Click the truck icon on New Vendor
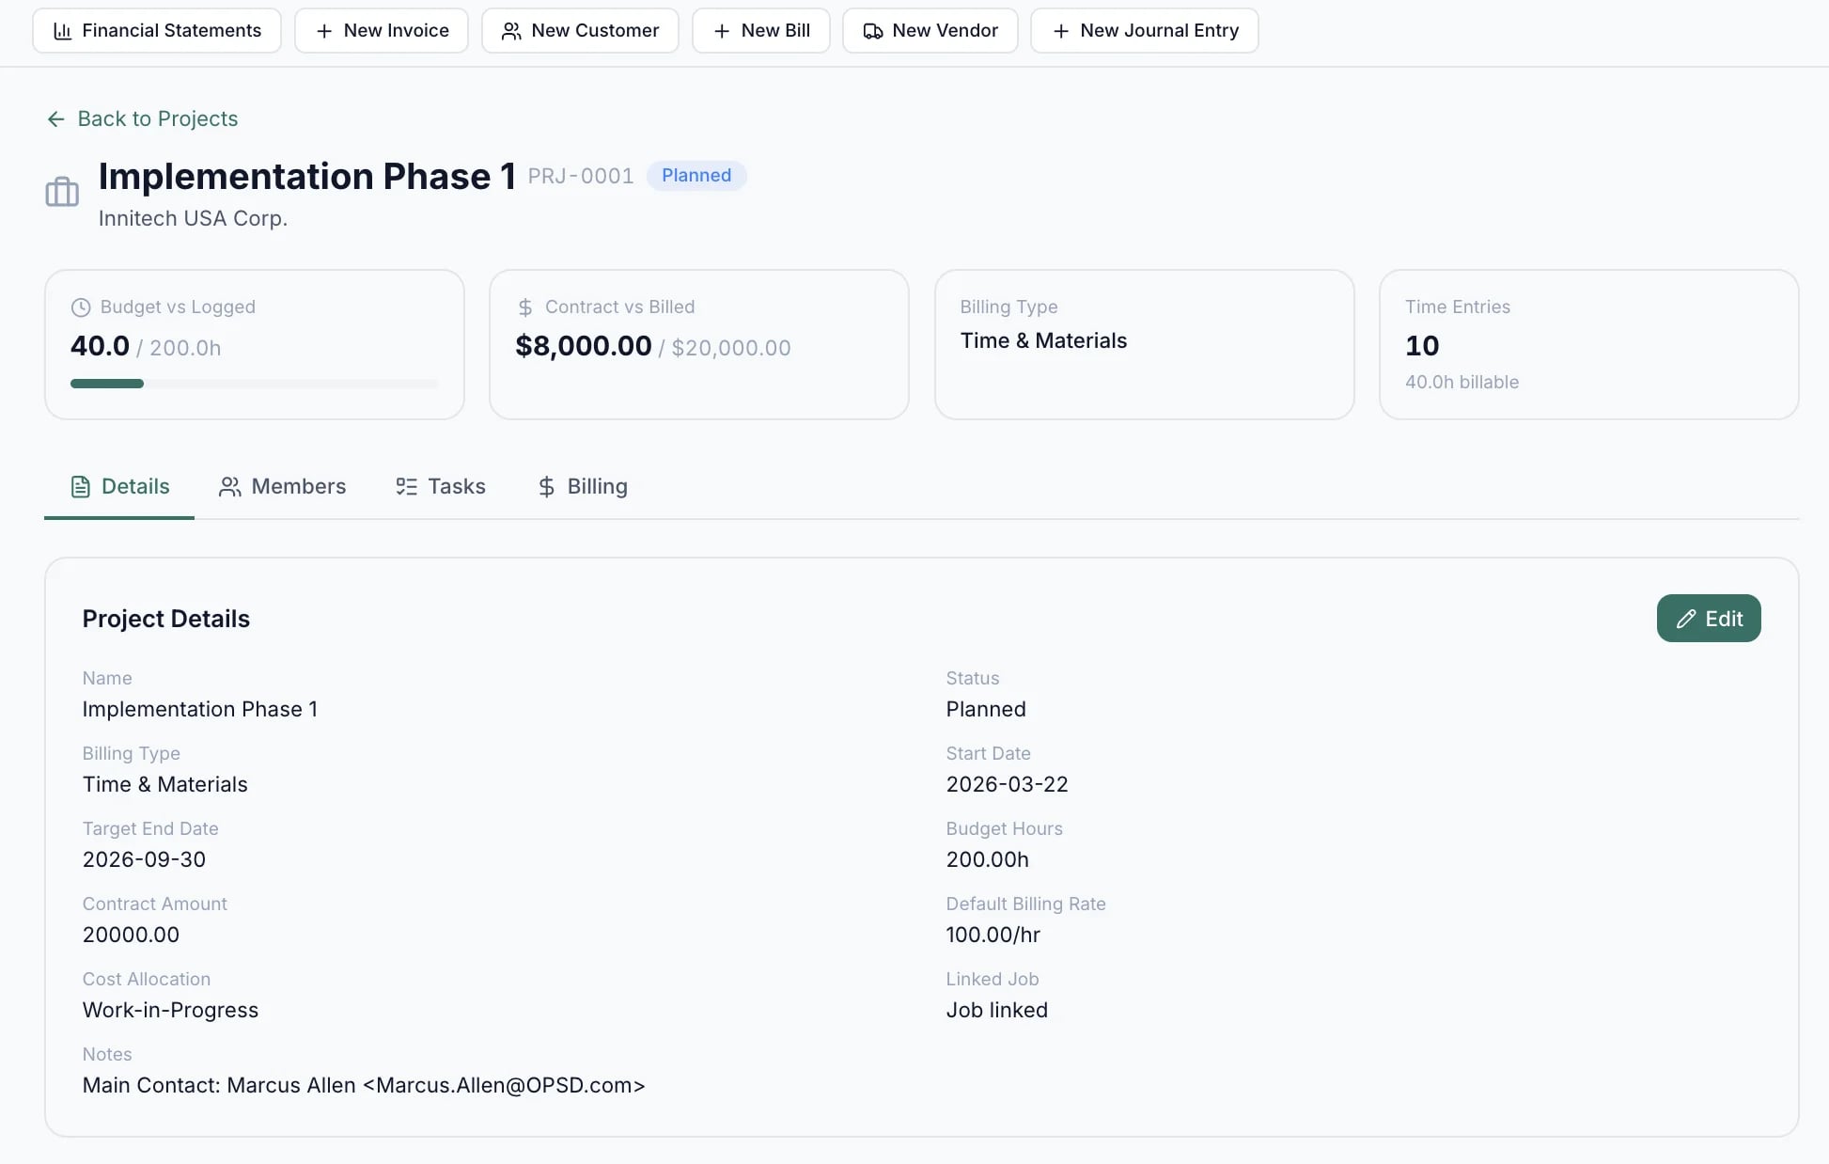Image resolution: width=1829 pixels, height=1164 pixels. pyautogui.click(x=871, y=30)
